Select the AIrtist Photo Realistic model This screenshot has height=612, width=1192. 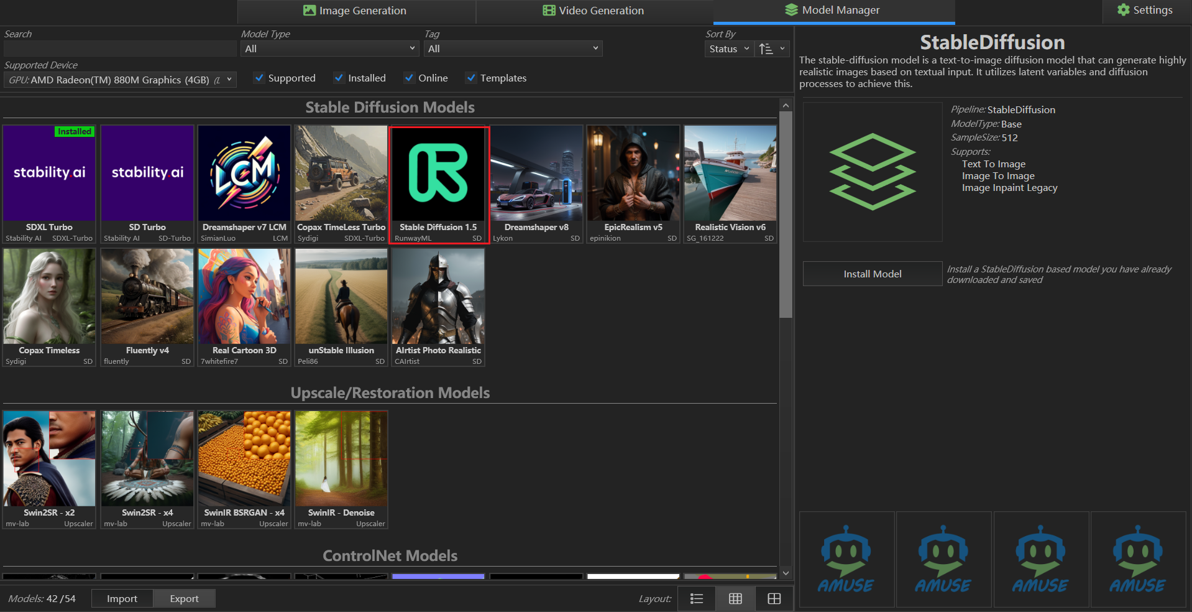coord(438,307)
